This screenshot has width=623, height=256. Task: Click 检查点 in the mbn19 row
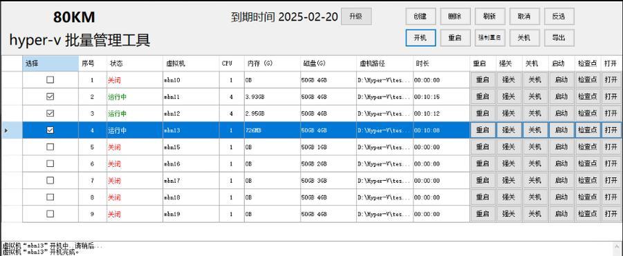tap(588, 214)
